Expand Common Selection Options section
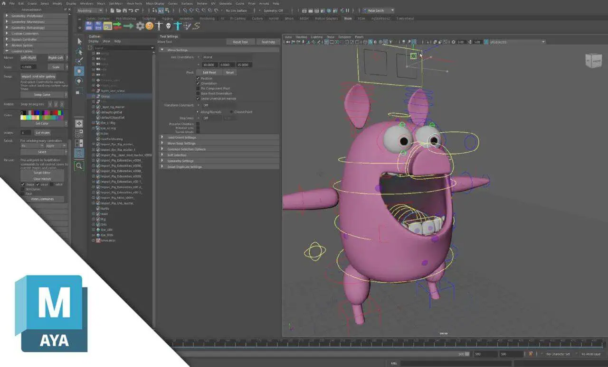The image size is (608, 367). click(219, 149)
